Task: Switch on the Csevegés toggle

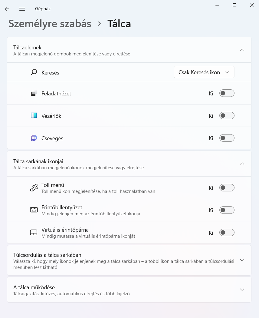Action: (x=227, y=138)
